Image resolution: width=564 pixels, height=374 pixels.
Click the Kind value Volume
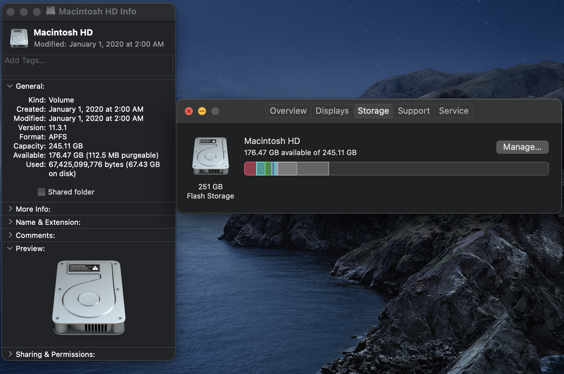point(61,100)
